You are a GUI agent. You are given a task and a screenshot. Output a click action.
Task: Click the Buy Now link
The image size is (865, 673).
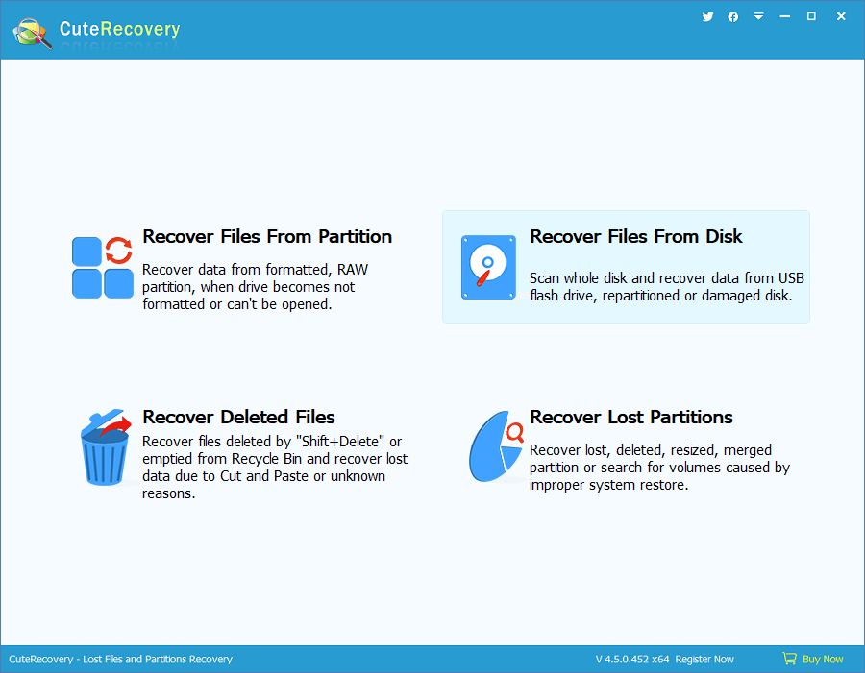click(823, 660)
